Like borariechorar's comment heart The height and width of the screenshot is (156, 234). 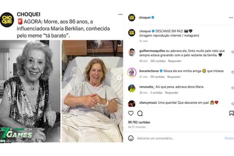[x=232, y=72]
